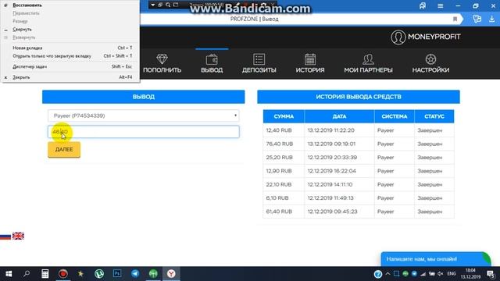Click the 6,10 RUB sum cell
The width and height of the screenshot is (500, 281).
tap(284, 198)
